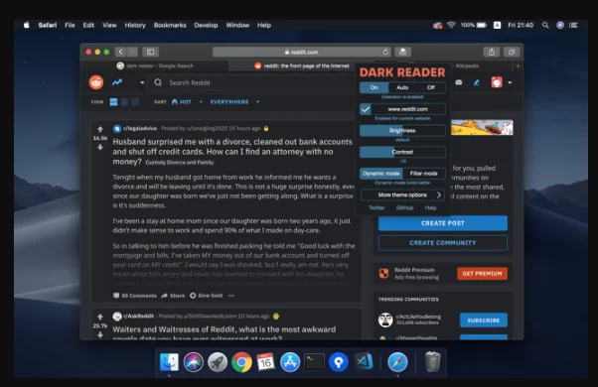Select the classic view layout icon
Screen dimensions: 598x387
[124, 101]
